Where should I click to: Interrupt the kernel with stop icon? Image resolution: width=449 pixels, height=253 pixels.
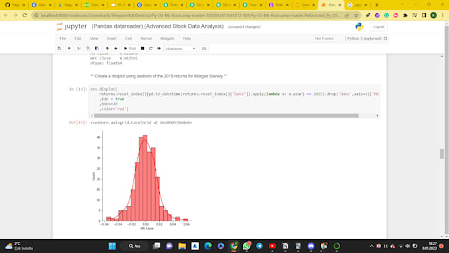pyautogui.click(x=143, y=48)
